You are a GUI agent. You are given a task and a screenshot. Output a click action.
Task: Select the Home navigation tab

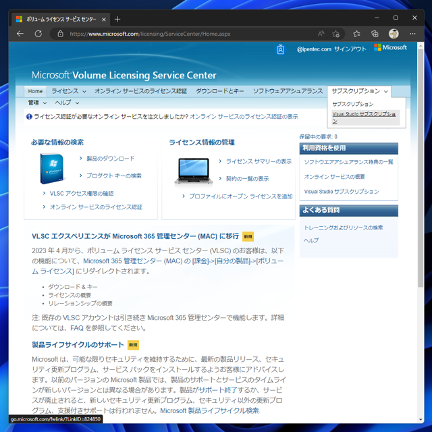tap(35, 91)
